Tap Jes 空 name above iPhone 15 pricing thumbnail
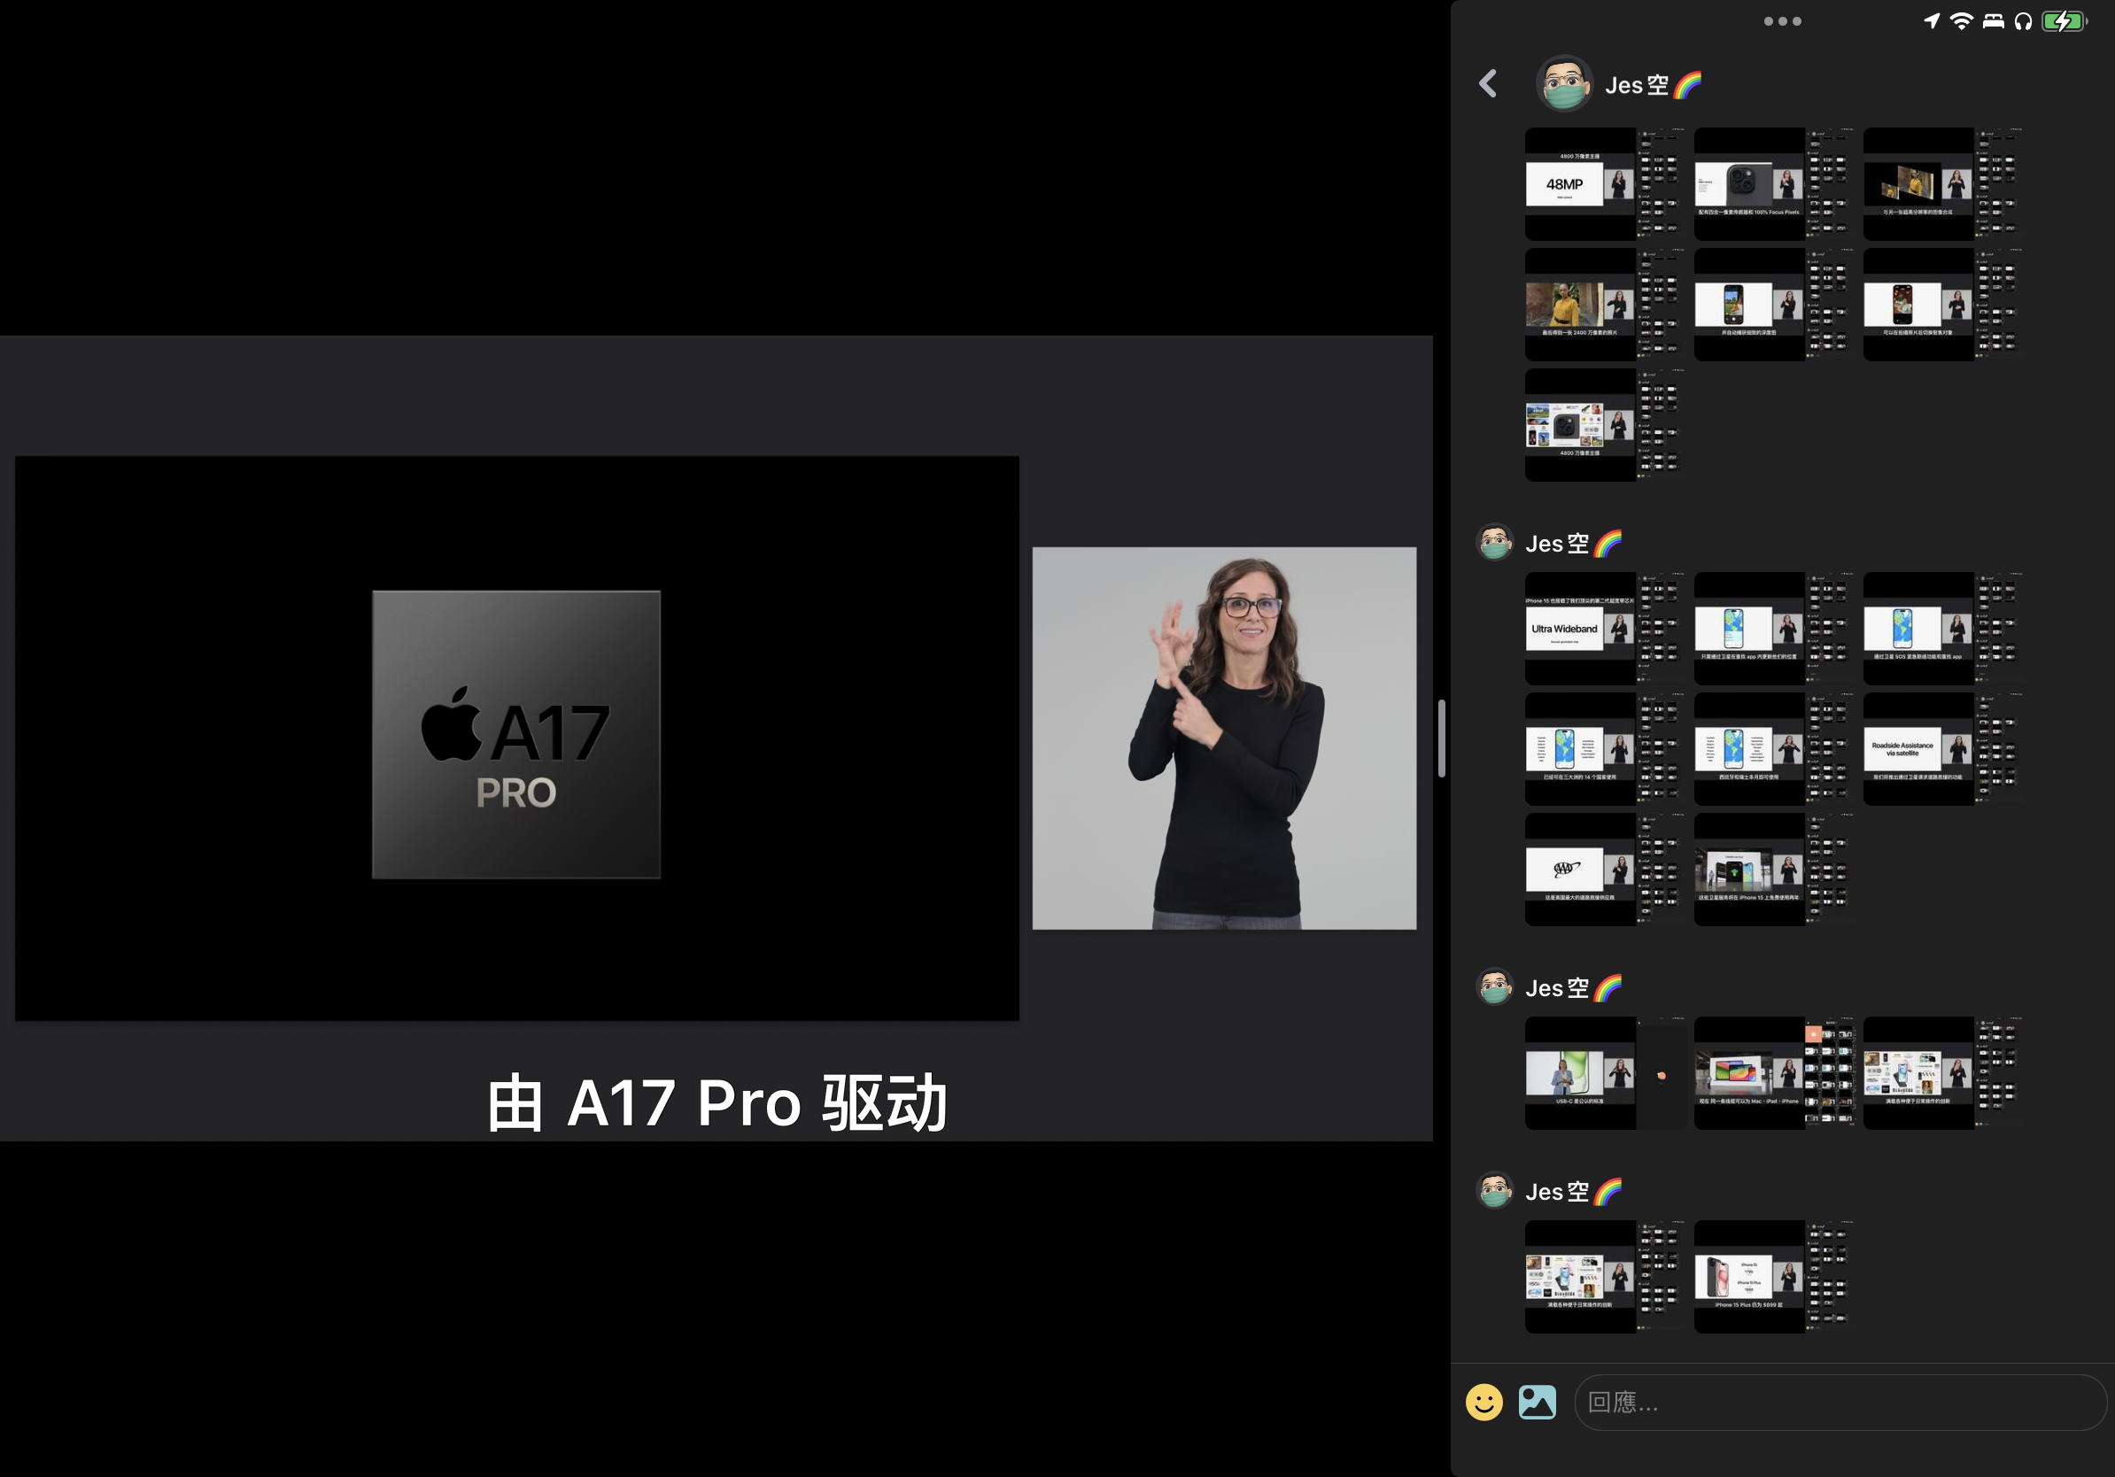2115x1477 pixels. click(1572, 1192)
